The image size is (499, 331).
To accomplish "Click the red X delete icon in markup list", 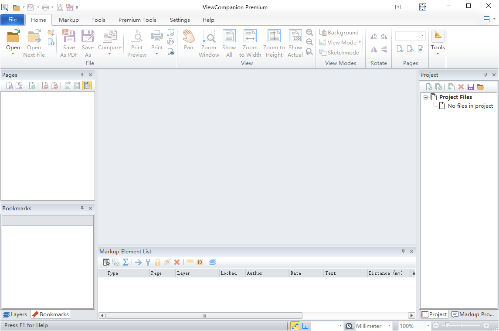I will point(177,262).
